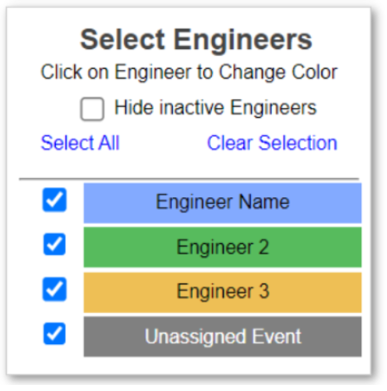Click the Hide inactive Engineers label text
The image size is (387, 391).
(215, 108)
